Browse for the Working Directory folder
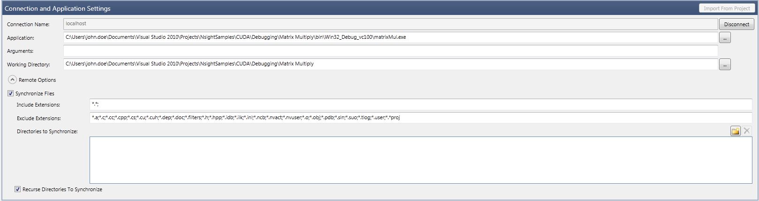The image size is (759, 201). click(x=725, y=65)
